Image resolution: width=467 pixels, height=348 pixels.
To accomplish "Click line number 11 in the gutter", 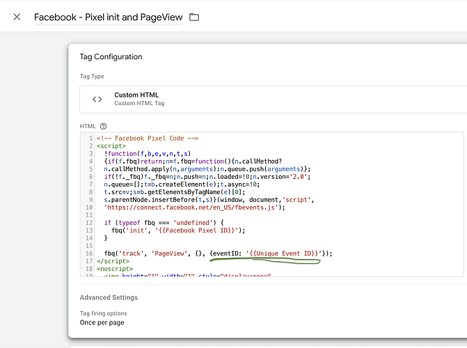I will (x=89, y=215).
